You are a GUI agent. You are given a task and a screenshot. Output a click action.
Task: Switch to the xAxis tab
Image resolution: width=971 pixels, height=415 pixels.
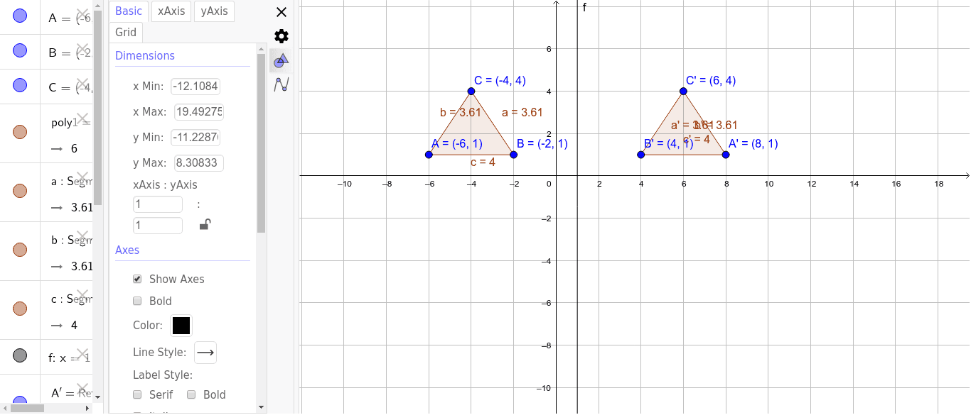point(171,11)
